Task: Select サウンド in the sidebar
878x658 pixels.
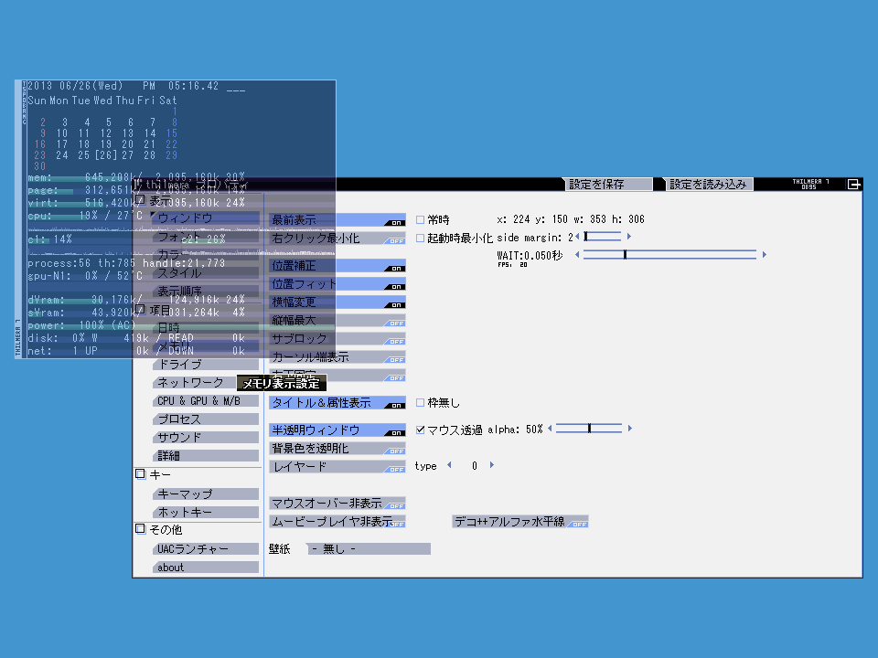Action: pyautogui.click(x=206, y=438)
